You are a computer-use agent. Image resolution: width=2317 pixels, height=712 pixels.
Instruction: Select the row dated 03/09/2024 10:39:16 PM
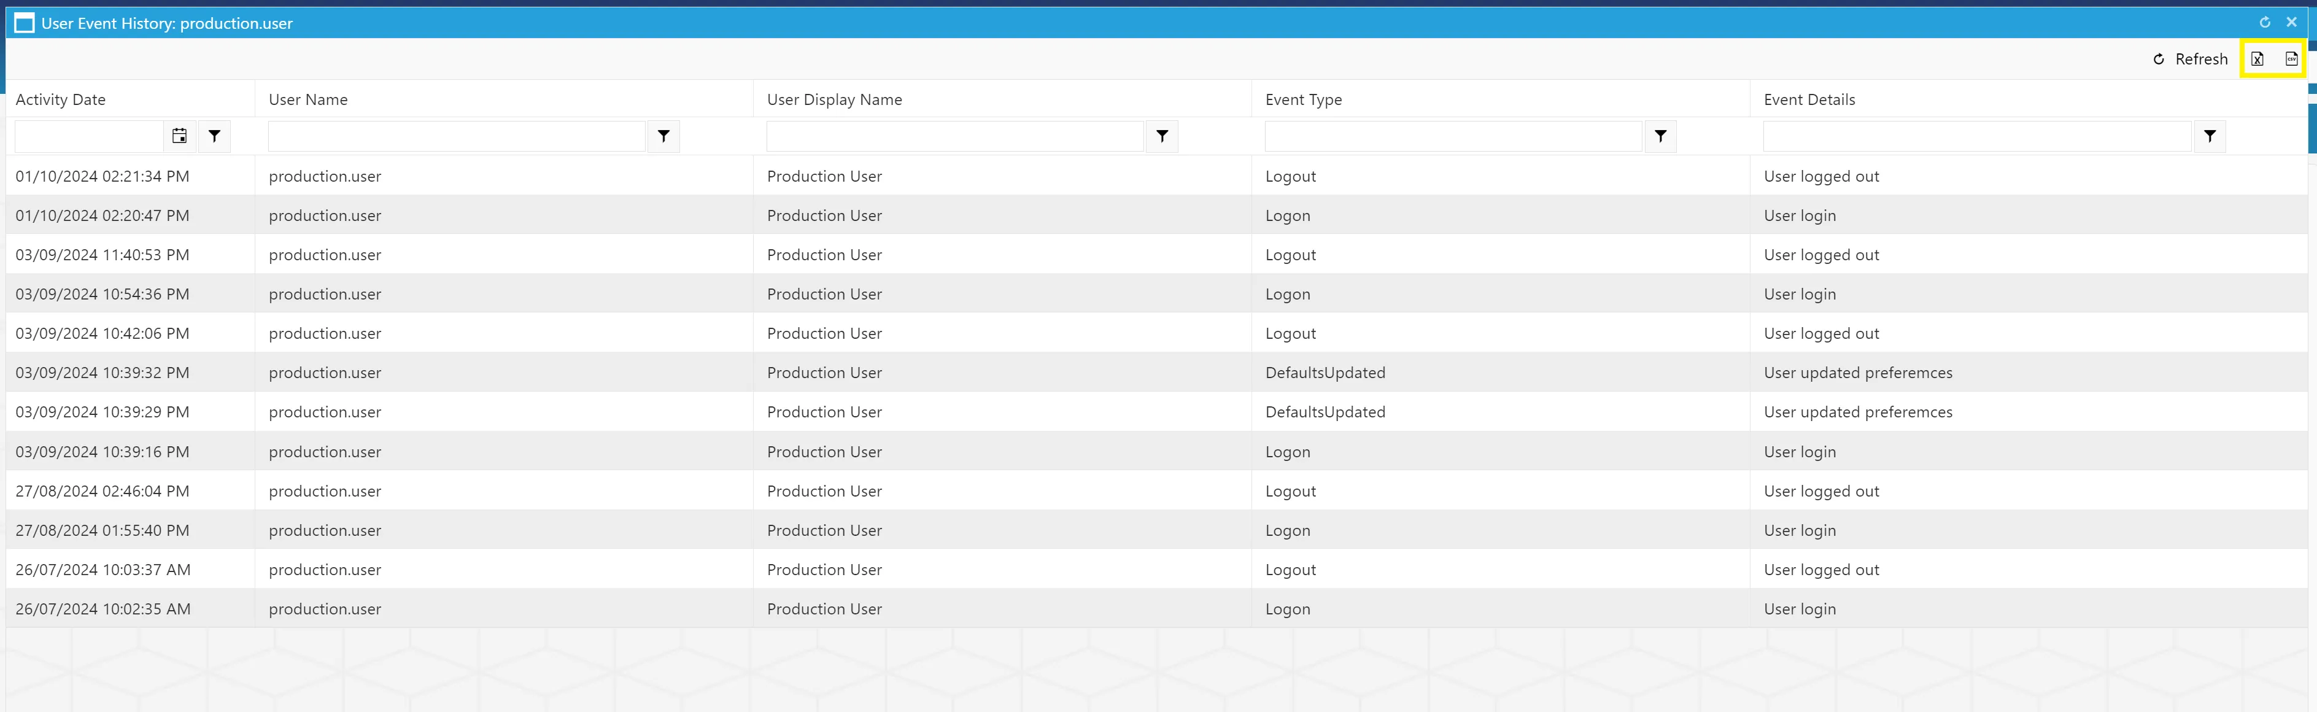(1157, 451)
